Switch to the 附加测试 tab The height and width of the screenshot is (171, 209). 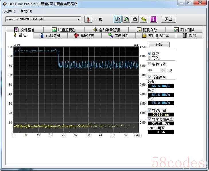(184, 30)
